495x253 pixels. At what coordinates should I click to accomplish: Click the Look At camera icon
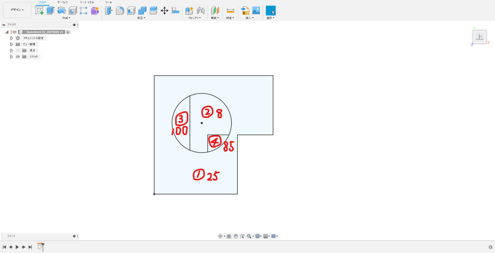pyautogui.click(x=229, y=236)
